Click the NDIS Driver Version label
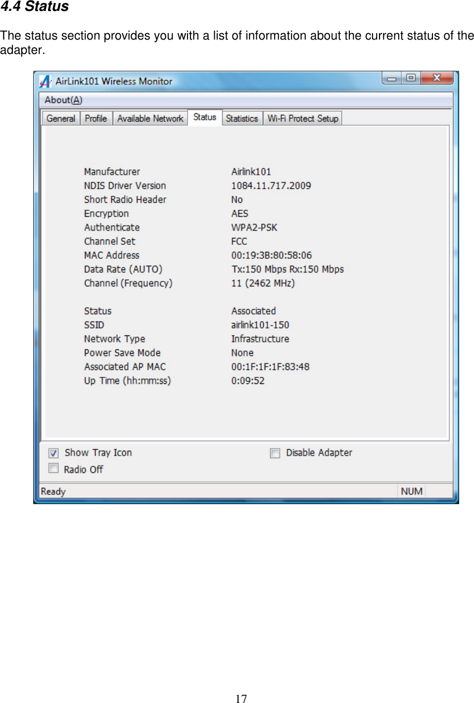Image resolution: width=474 pixels, height=703 pixels. pyautogui.click(x=125, y=186)
